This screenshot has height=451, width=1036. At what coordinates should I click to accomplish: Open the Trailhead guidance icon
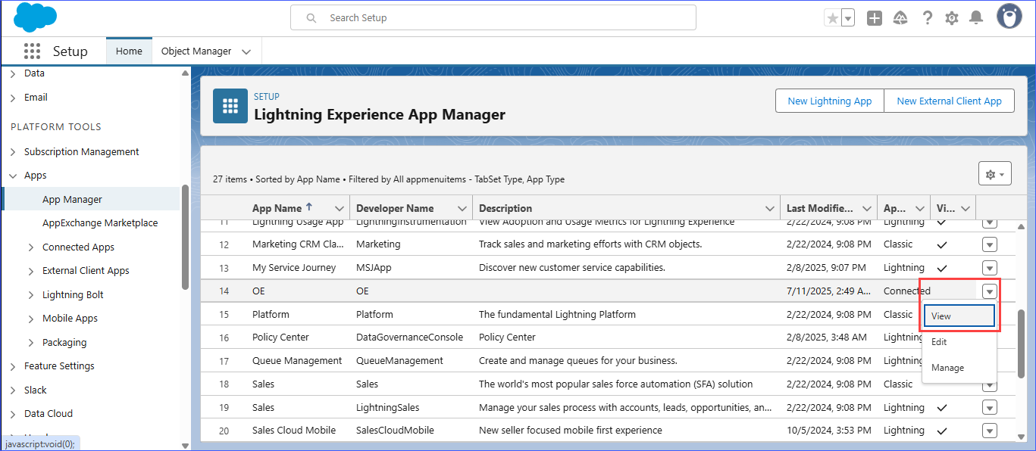900,18
